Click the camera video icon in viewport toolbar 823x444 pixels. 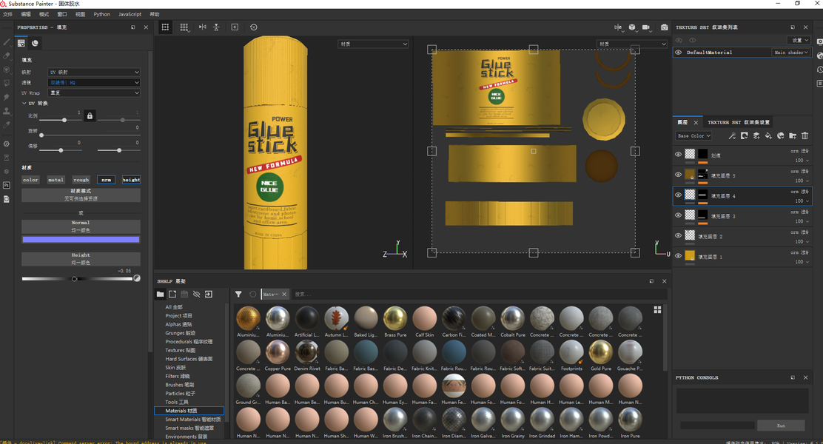[x=646, y=27]
